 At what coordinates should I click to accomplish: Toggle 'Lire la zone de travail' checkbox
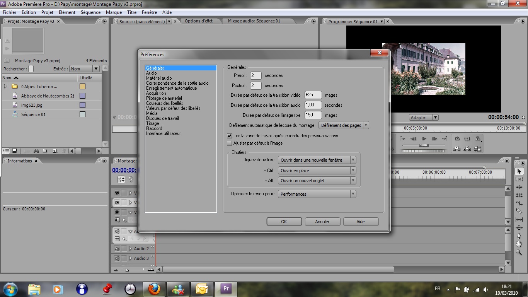(x=230, y=136)
